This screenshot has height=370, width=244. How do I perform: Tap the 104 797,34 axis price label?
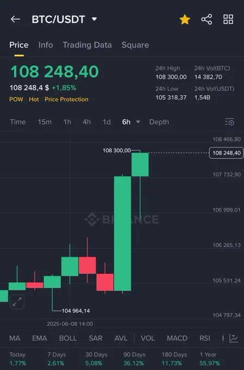coord(227,315)
